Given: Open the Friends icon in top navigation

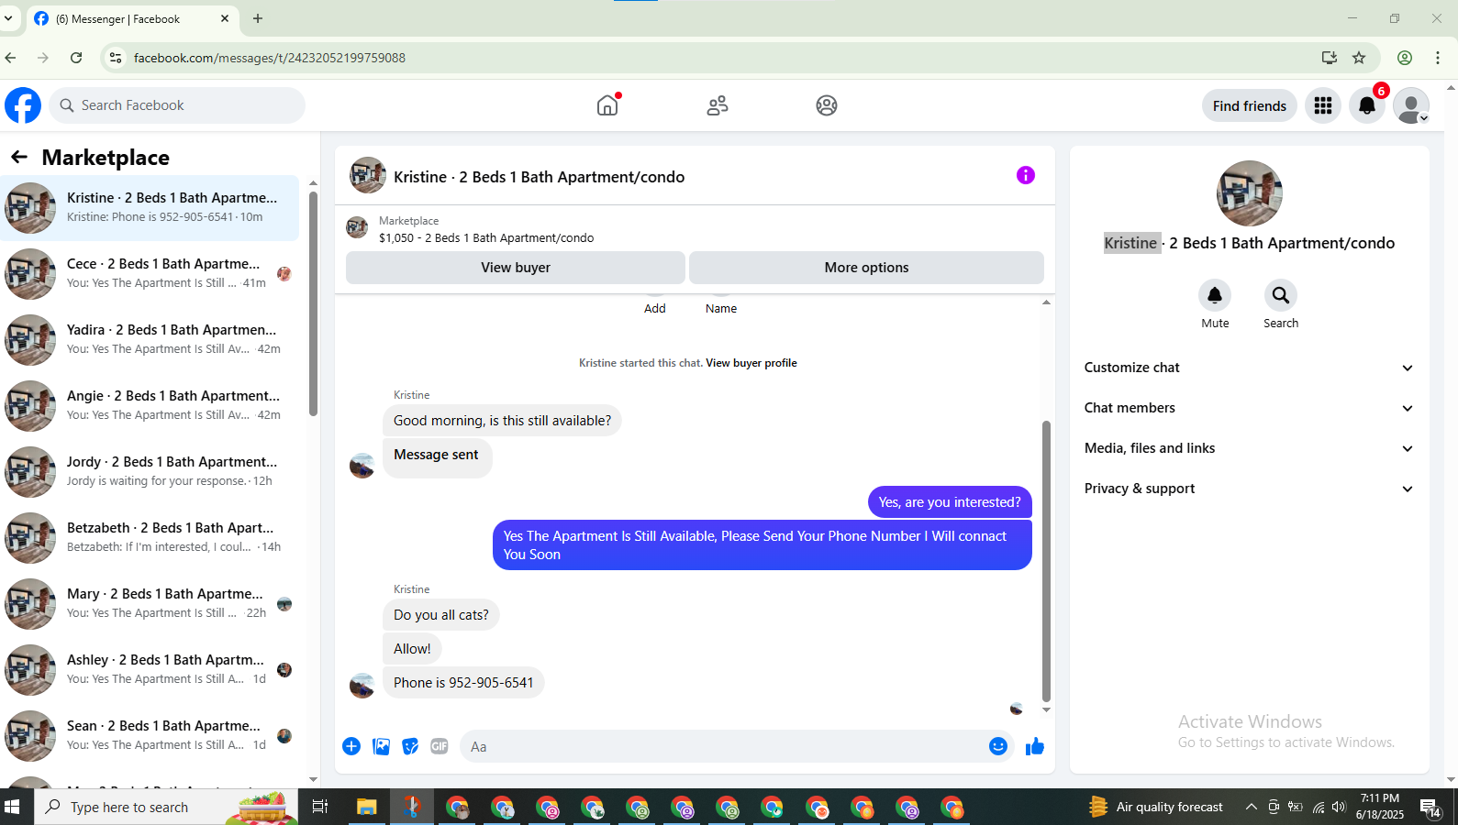Looking at the screenshot, I should tap(718, 105).
